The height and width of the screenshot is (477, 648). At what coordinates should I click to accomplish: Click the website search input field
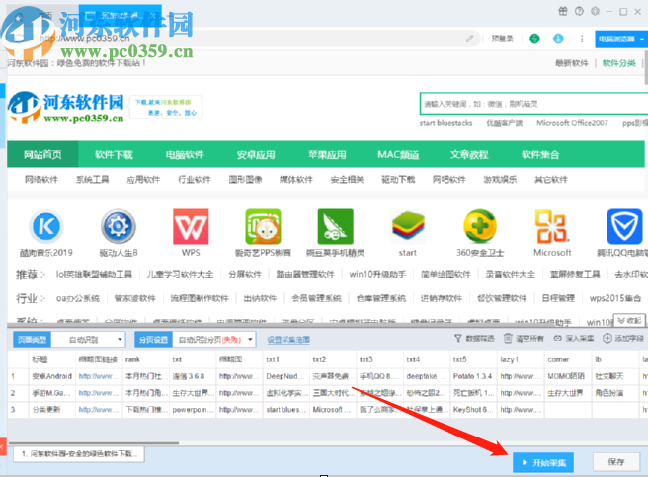[533, 104]
